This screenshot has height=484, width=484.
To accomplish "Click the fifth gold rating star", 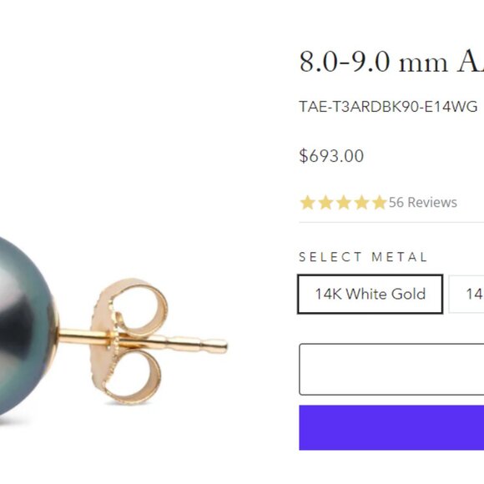I will point(379,203).
